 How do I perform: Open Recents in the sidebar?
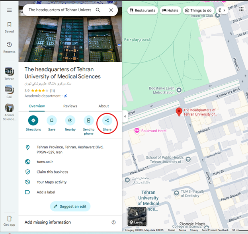tap(9, 47)
